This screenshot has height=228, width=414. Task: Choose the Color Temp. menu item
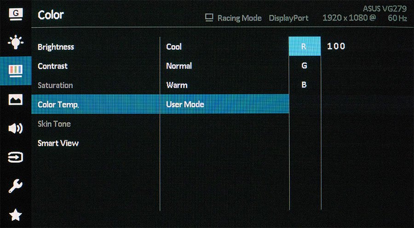[96, 104]
